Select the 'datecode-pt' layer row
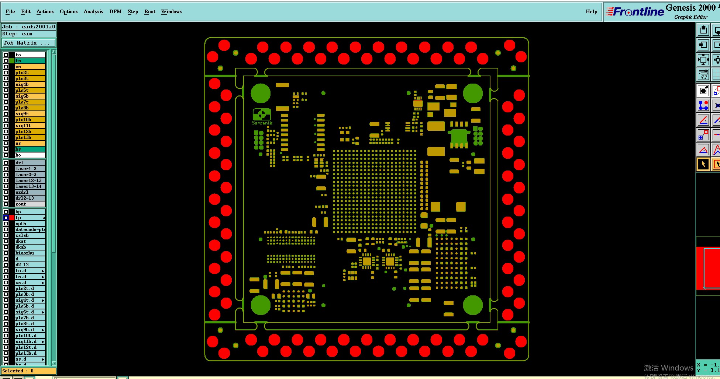 click(30, 229)
